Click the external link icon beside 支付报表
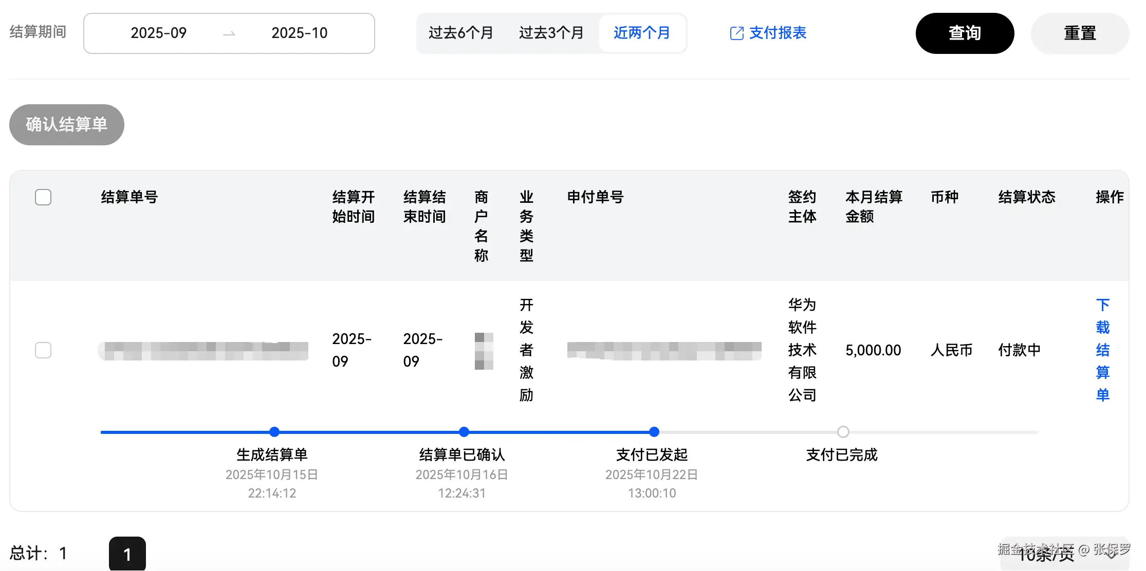1146x571 pixels. tap(736, 33)
